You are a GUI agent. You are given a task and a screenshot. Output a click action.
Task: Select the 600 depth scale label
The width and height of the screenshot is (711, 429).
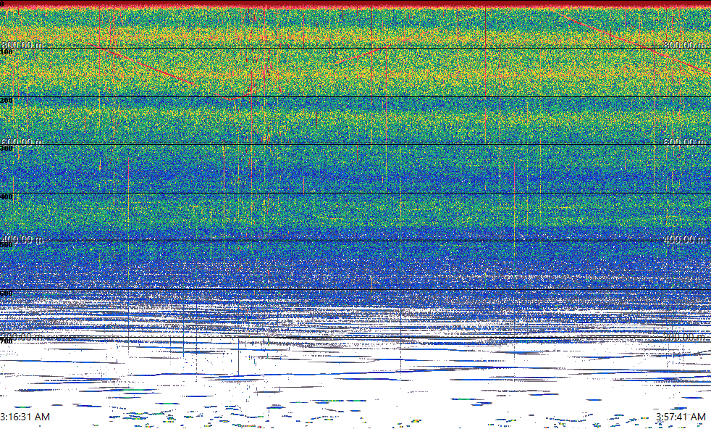coord(7,293)
